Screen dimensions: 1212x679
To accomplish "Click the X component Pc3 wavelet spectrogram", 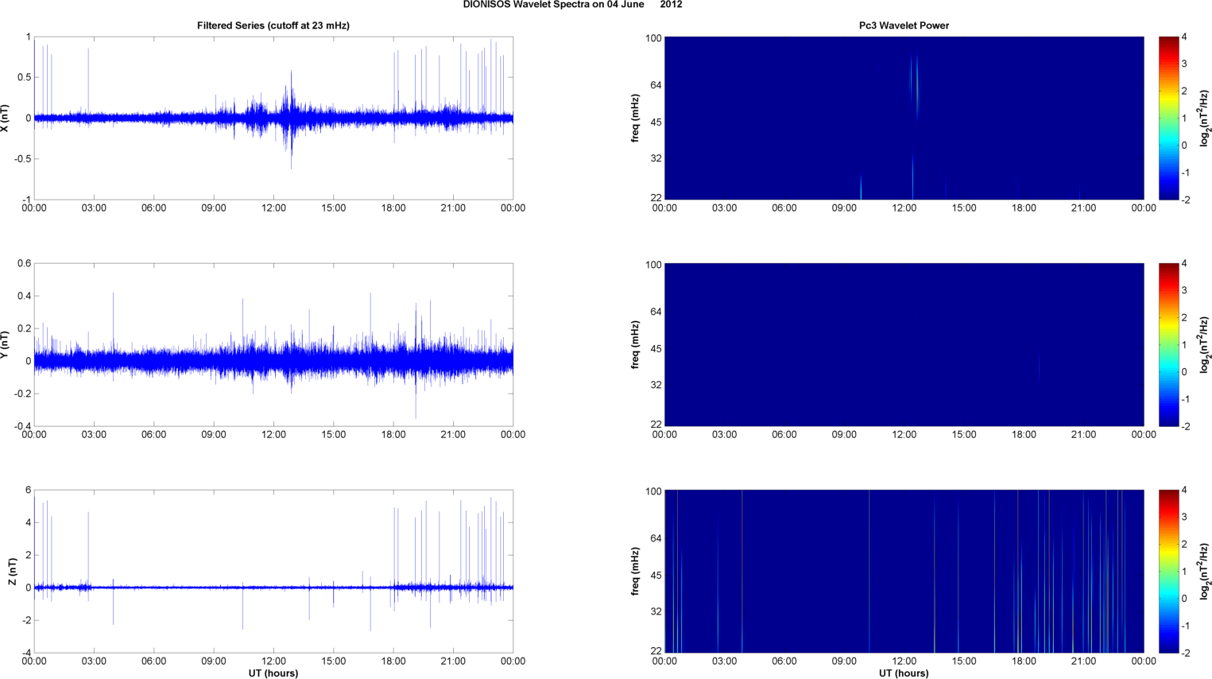I will tap(904, 118).
